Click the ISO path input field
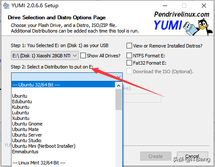215x167 pixels. point(142,98)
